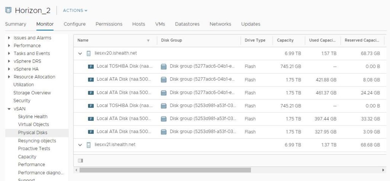
Task: Select Skyline Health under vSAN
Action: [33, 117]
